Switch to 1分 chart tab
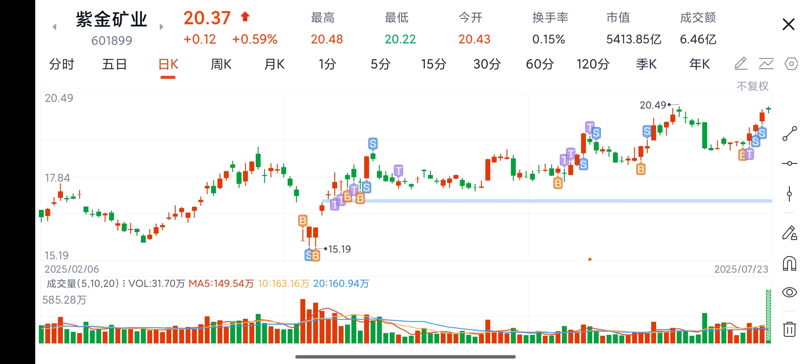This screenshot has width=811, height=364. click(327, 64)
